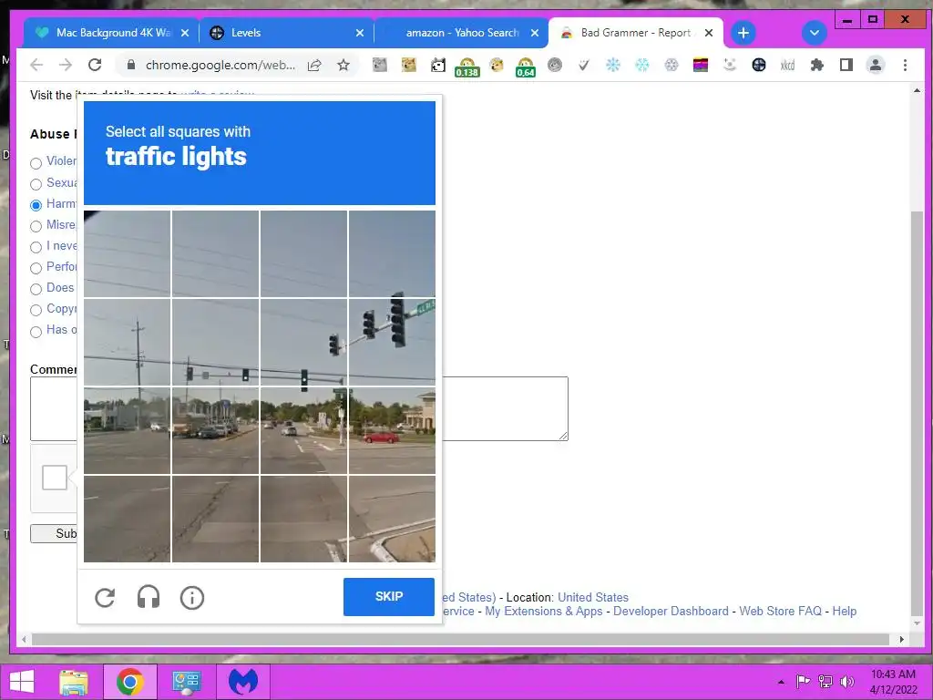Image resolution: width=933 pixels, height=700 pixels.
Task: Click the checkmark extension icon
Action: [x=584, y=65]
